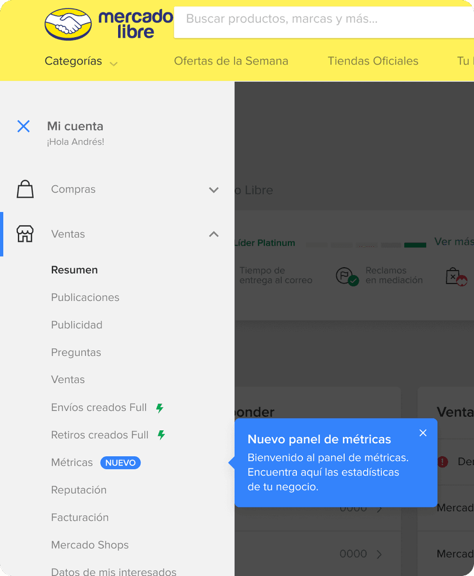Viewport: 474px width, 576px height.
Task: Go to Publicaciones
Action: pos(85,298)
